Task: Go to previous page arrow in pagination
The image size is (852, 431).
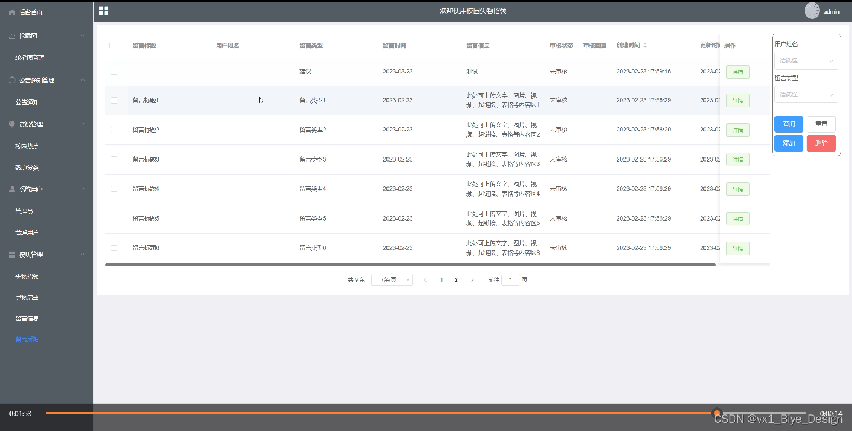Action: (x=425, y=280)
